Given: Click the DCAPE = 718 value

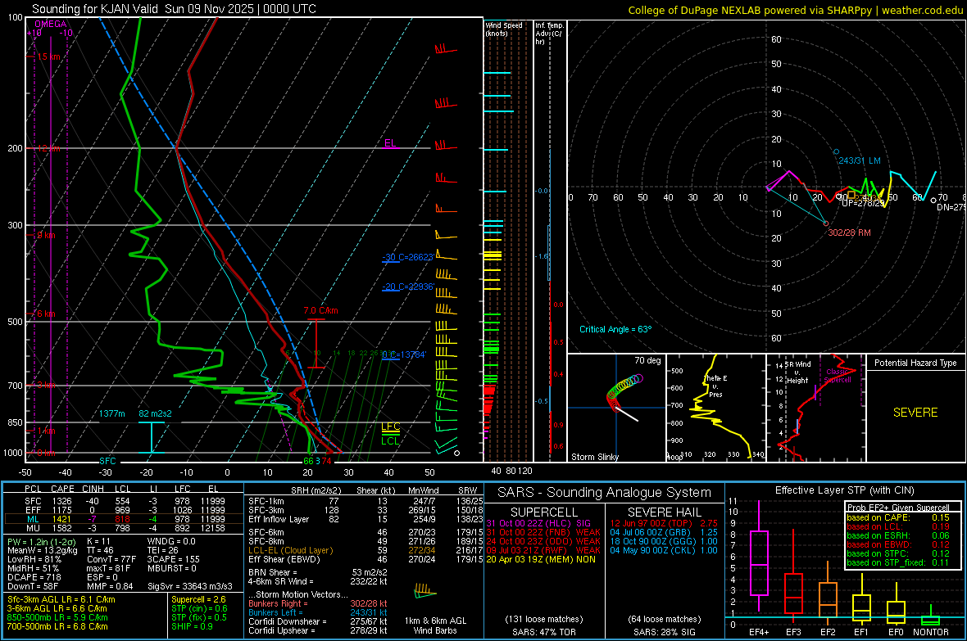Looking at the screenshot, I should (x=34, y=577).
